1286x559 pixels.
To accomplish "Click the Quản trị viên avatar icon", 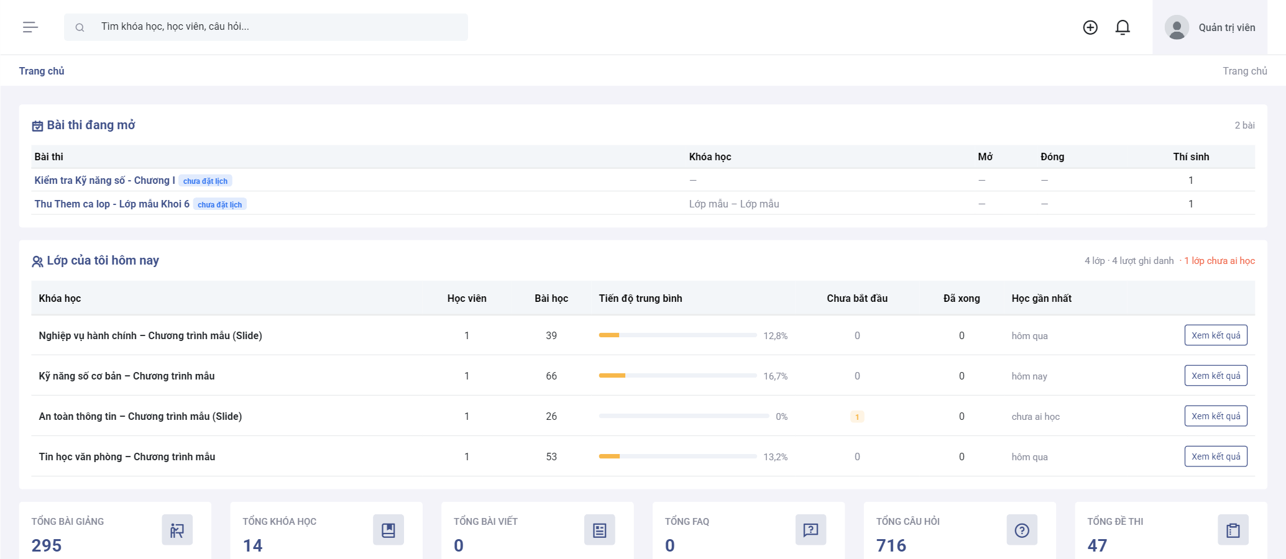I will pos(1177,27).
